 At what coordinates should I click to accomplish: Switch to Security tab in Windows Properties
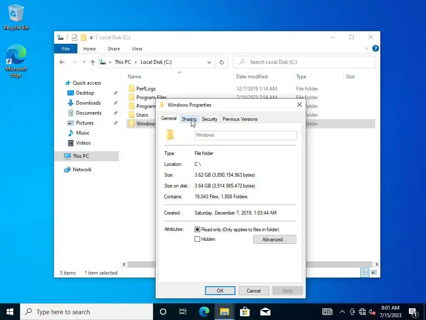210,119
